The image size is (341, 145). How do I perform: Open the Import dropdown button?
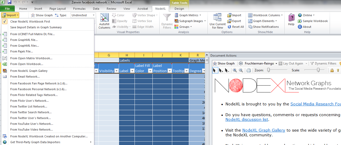click(10, 15)
